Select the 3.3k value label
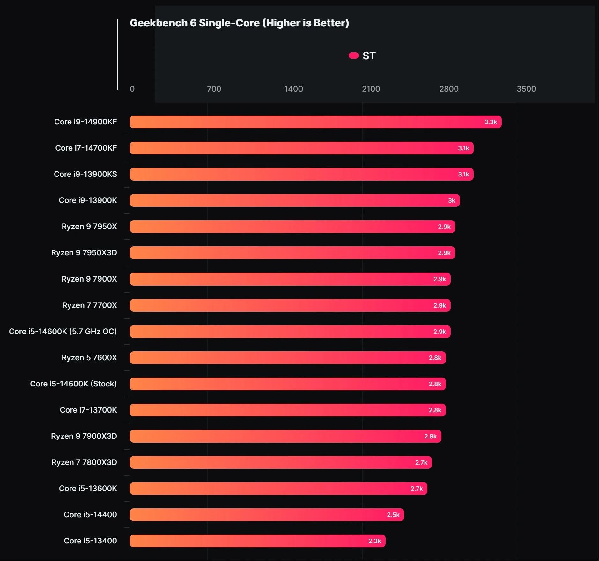Image resolution: width=599 pixels, height=561 pixels. click(491, 122)
